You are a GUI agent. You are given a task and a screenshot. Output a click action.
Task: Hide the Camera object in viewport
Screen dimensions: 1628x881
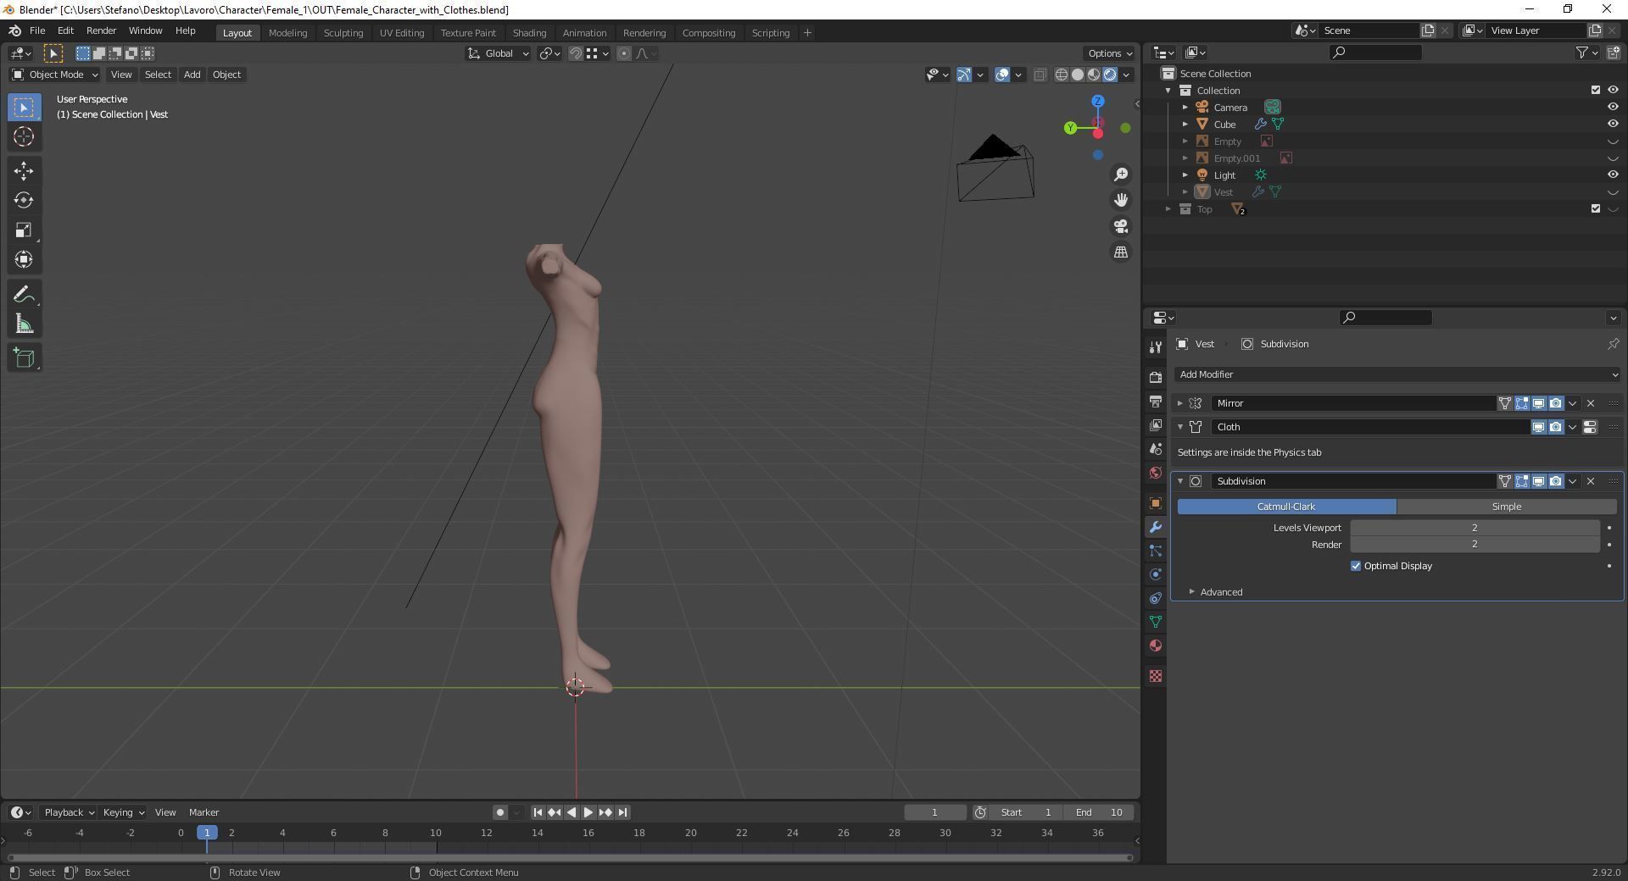[1613, 108]
